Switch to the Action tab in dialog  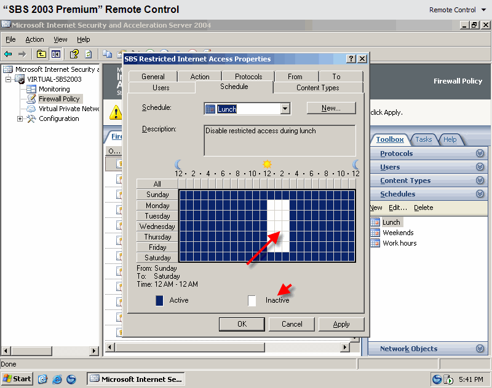tap(200, 77)
